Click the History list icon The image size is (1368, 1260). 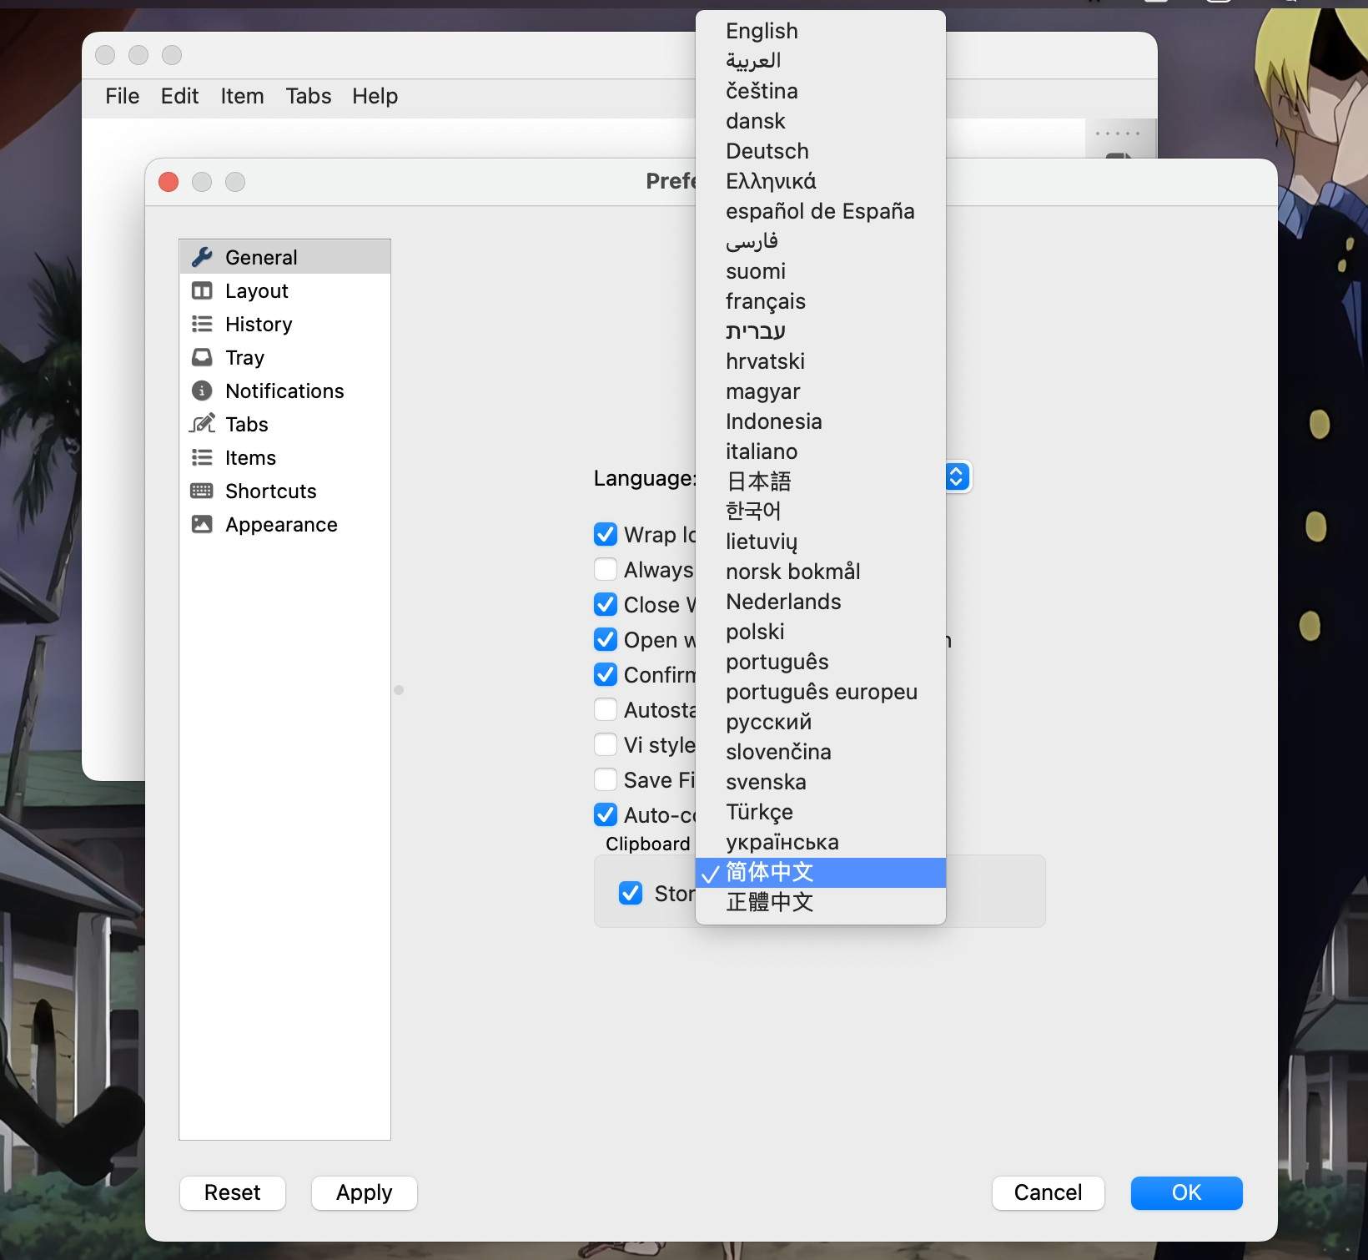(202, 324)
